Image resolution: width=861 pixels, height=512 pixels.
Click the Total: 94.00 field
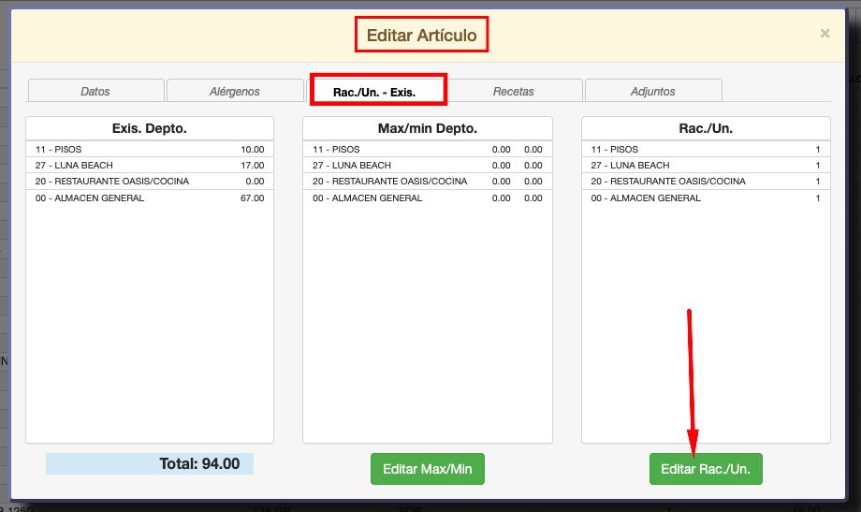(x=150, y=463)
